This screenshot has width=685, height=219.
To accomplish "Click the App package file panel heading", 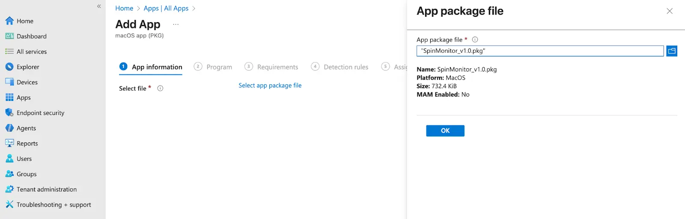I will pyautogui.click(x=460, y=11).
